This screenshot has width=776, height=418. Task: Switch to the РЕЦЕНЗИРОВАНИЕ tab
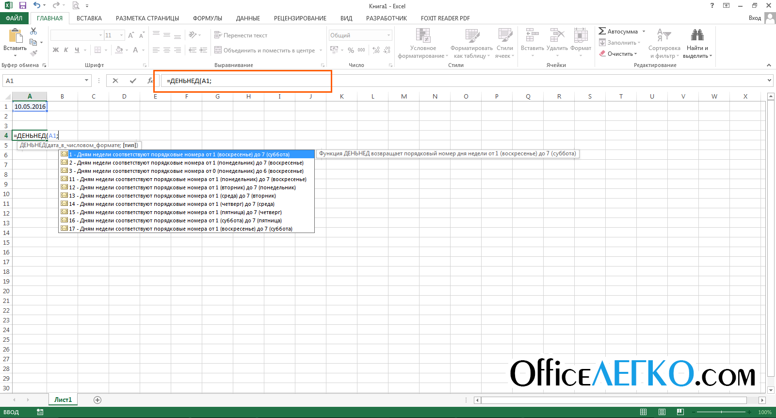pos(300,18)
